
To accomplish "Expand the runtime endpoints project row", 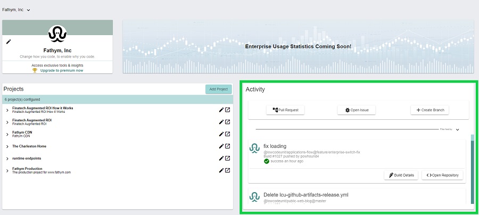I will pos(7,159).
